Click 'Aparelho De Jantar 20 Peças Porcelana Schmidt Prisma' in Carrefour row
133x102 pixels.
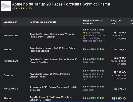pyautogui.click(x=50, y=75)
